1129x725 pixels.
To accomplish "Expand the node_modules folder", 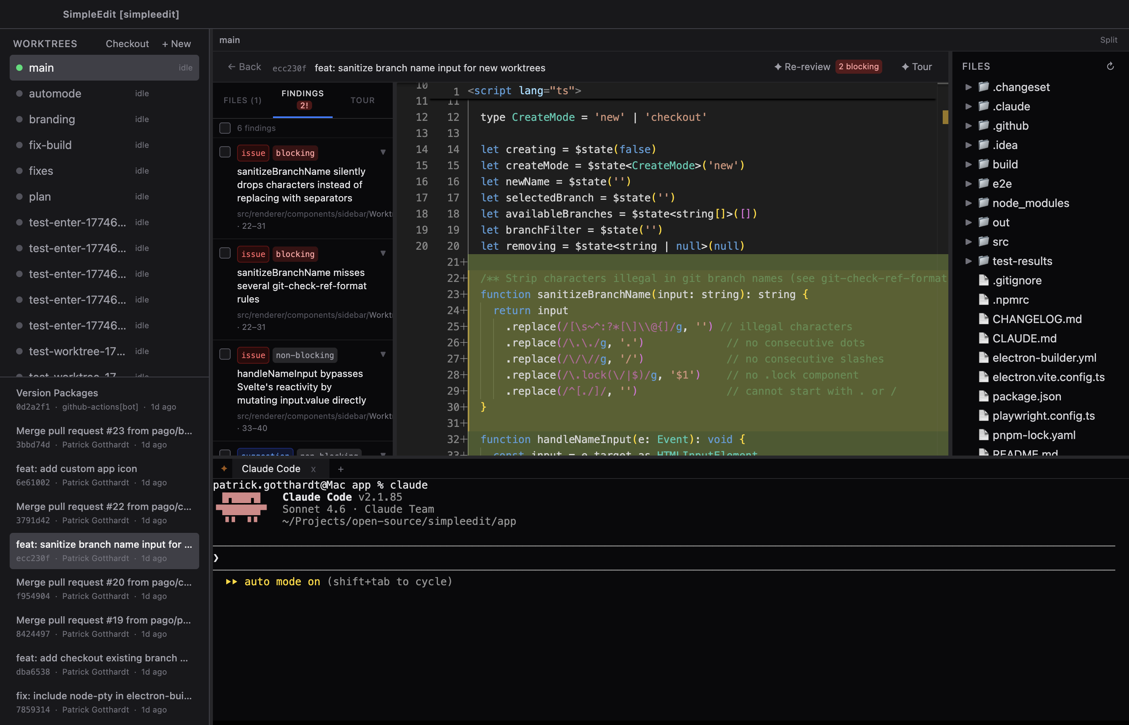I will (969, 203).
